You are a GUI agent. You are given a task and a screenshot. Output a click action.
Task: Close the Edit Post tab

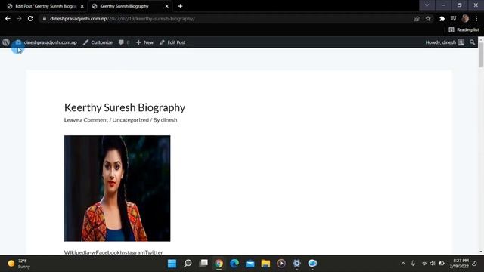82,6
